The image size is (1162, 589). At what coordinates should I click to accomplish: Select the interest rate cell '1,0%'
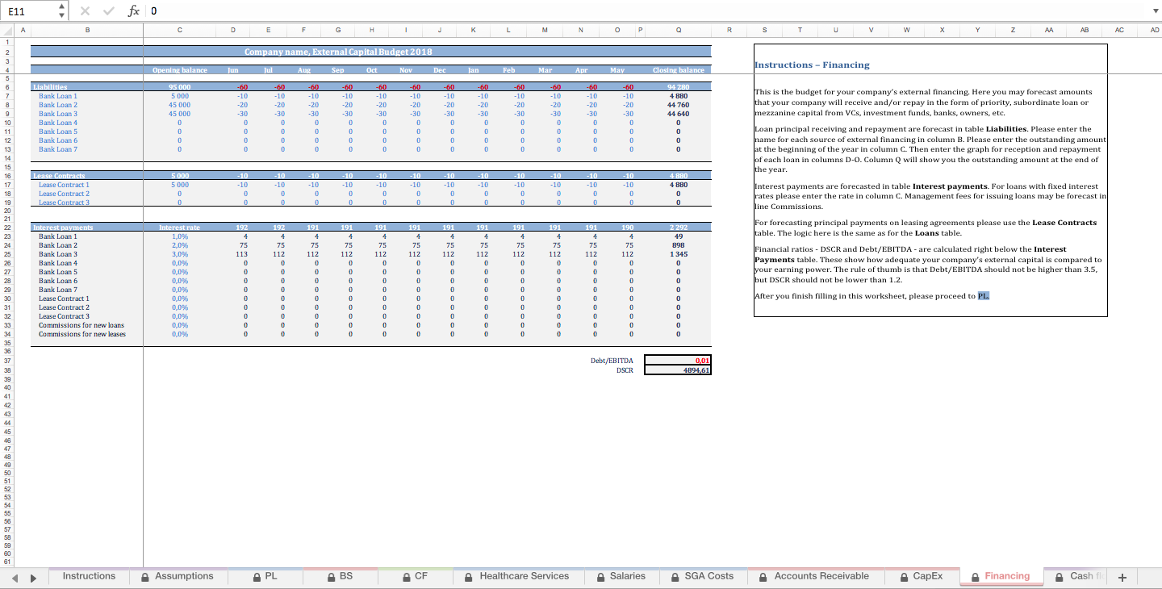click(x=179, y=236)
